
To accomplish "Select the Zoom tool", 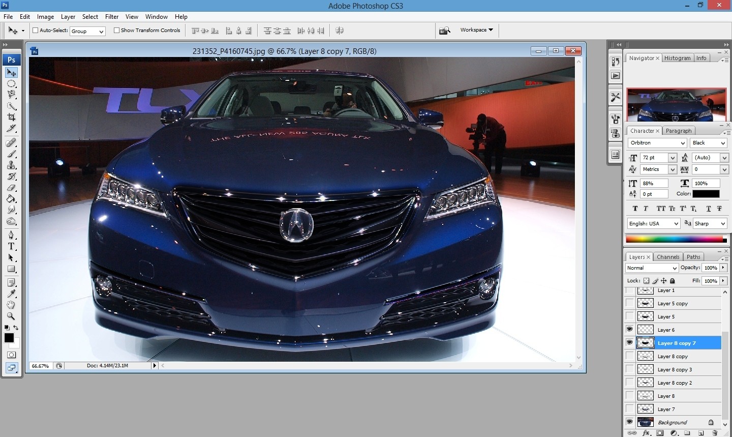I will (x=11, y=316).
